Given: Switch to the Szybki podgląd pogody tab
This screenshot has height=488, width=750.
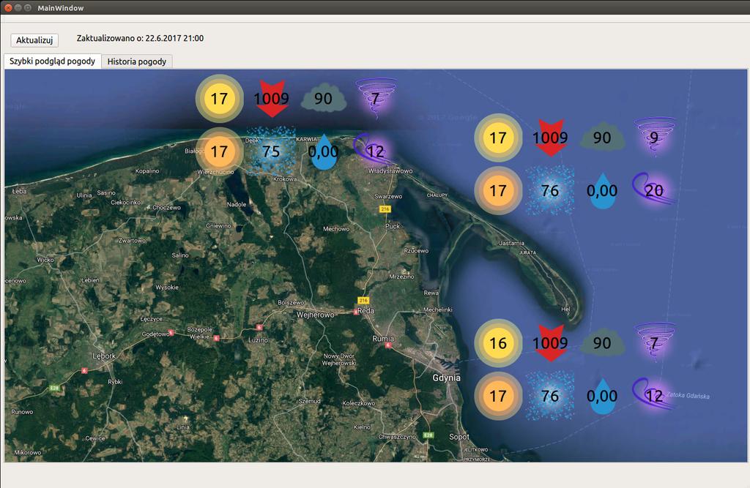Looking at the screenshot, I should coord(53,61).
